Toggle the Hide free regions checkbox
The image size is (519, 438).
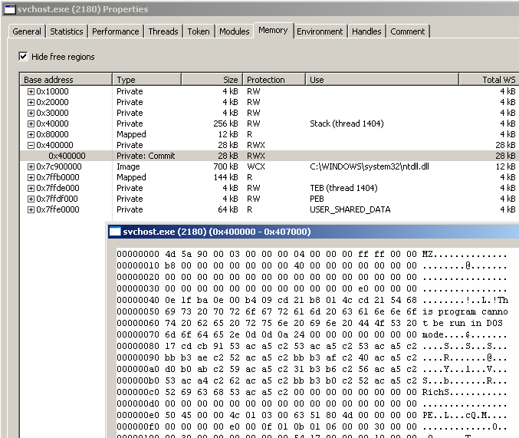tap(23, 56)
